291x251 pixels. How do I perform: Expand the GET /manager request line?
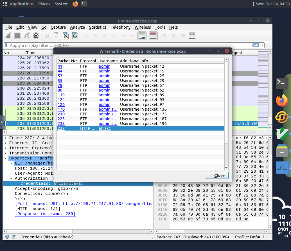[x=11, y=163]
